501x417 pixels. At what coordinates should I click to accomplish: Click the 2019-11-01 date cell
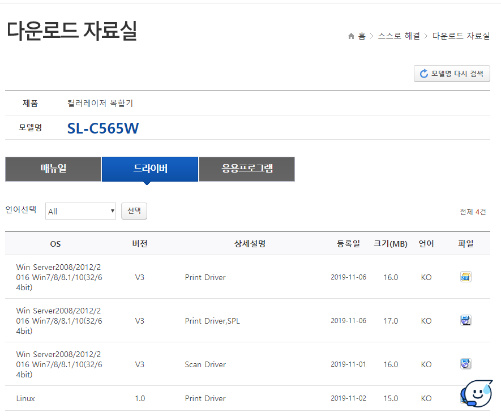click(x=348, y=364)
